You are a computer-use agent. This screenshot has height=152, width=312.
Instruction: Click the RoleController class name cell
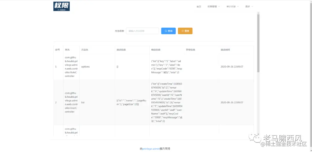[71, 67]
